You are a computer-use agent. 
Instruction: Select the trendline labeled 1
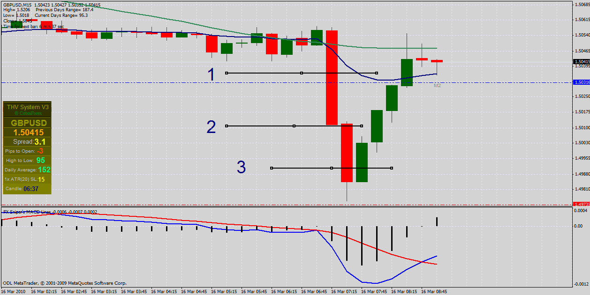click(263, 73)
